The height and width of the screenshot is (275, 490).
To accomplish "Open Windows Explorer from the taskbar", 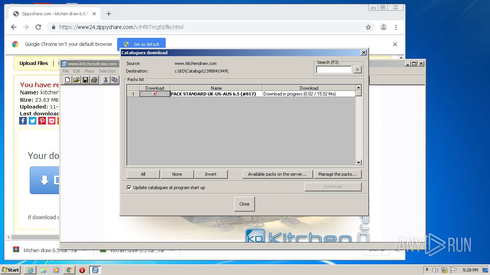I will (x=43, y=270).
